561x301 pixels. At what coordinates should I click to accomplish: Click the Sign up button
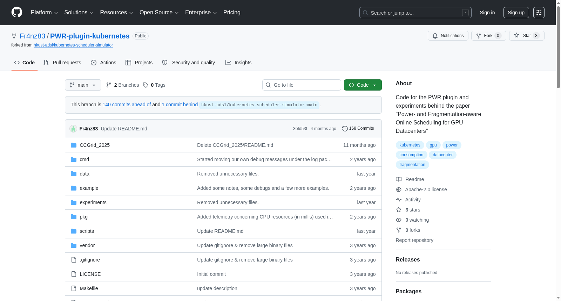point(516,13)
